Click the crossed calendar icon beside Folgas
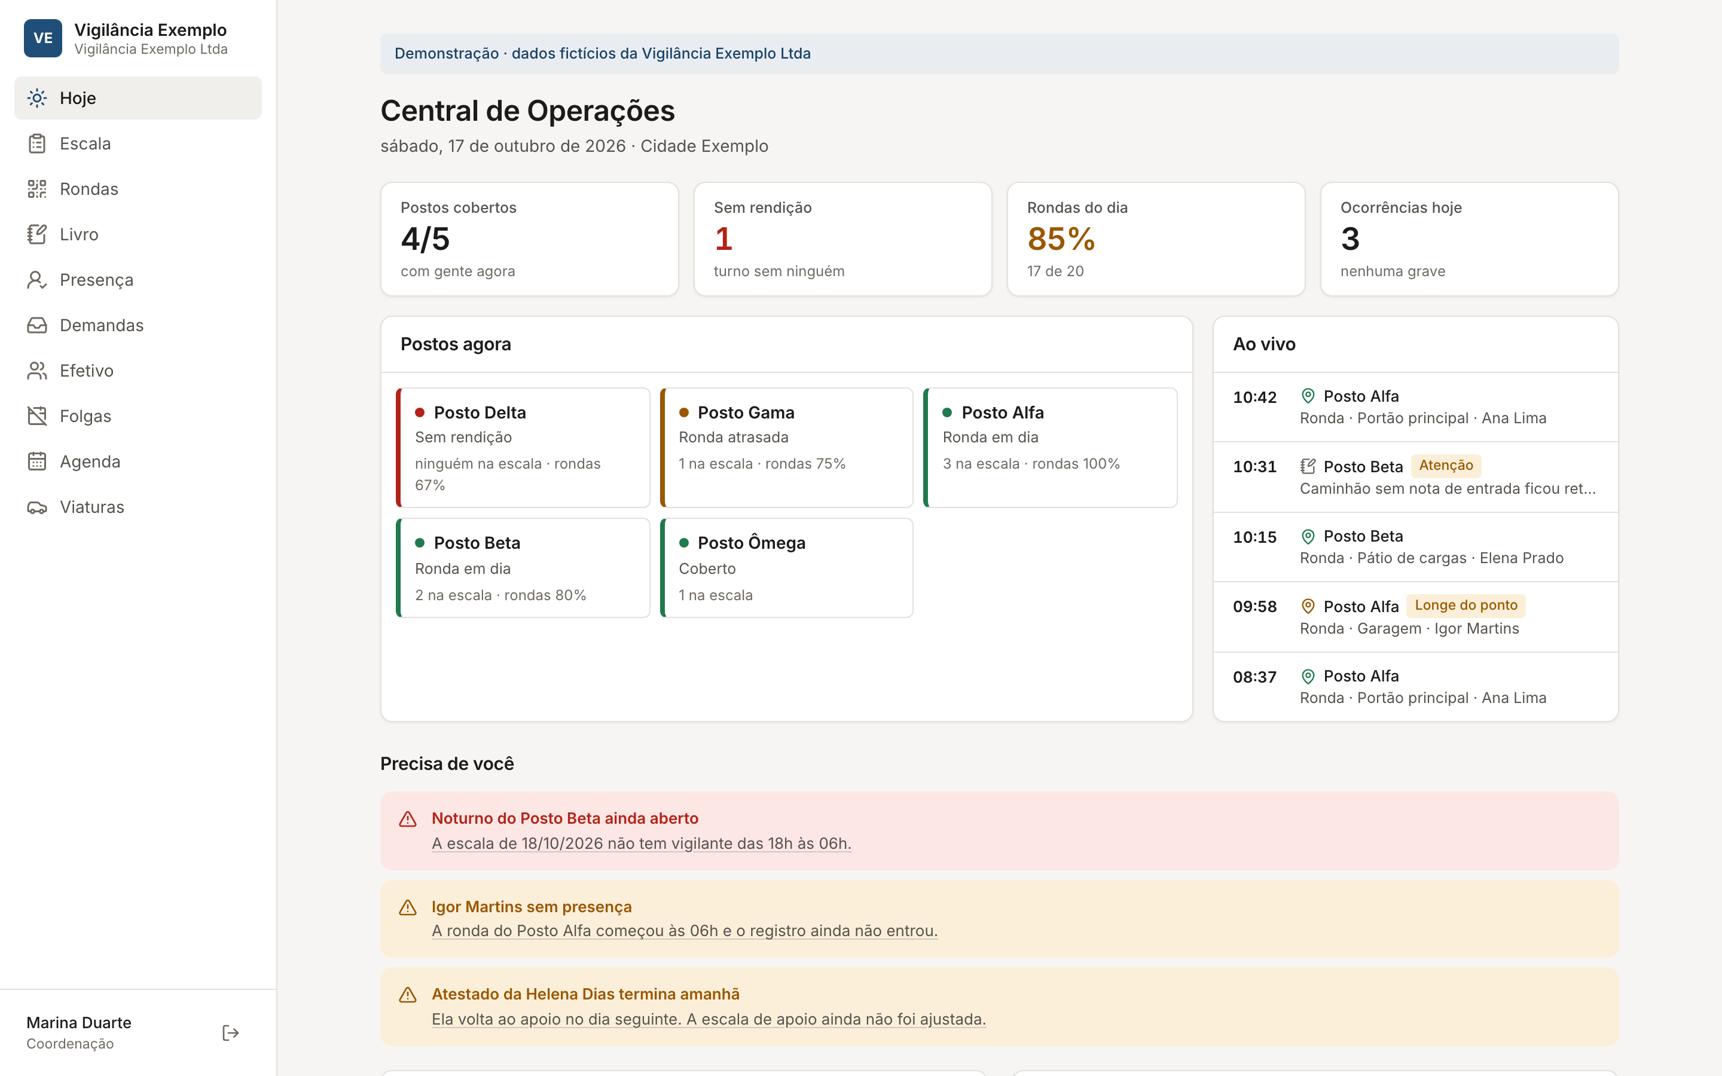 (x=37, y=416)
